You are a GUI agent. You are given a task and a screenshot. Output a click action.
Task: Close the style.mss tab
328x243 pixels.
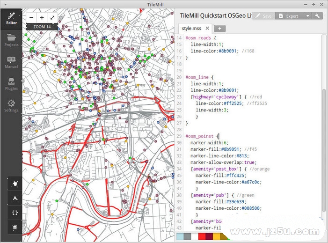[x=207, y=28]
